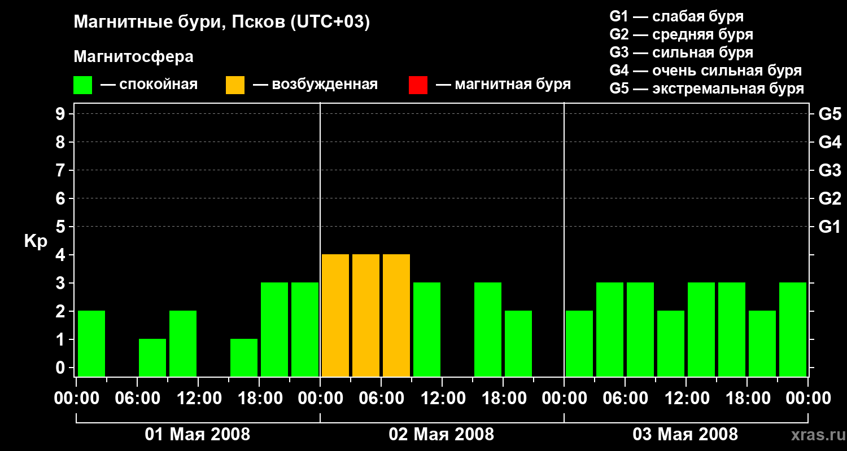Click the '— магнитная буря' legend label
Screen dimensions: 847x451
click(x=503, y=85)
